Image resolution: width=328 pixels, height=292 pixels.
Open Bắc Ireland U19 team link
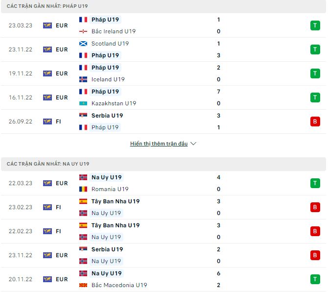tap(113, 31)
